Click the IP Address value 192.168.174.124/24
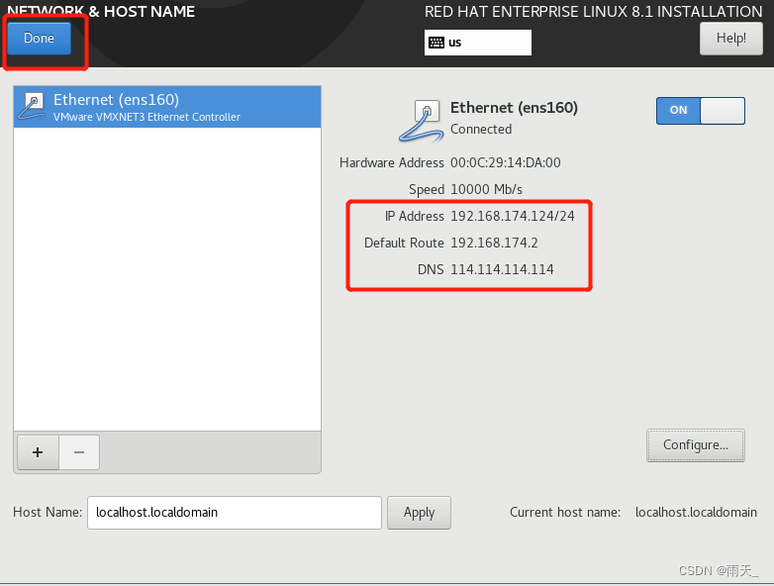The width and height of the screenshot is (774, 586). (x=513, y=216)
